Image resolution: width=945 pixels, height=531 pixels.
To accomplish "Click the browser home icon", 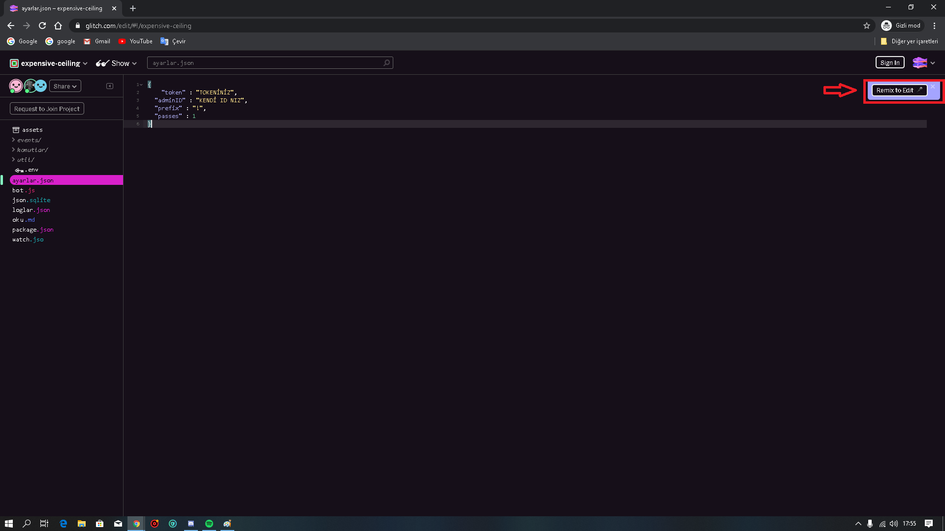I will [x=58, y=26].
